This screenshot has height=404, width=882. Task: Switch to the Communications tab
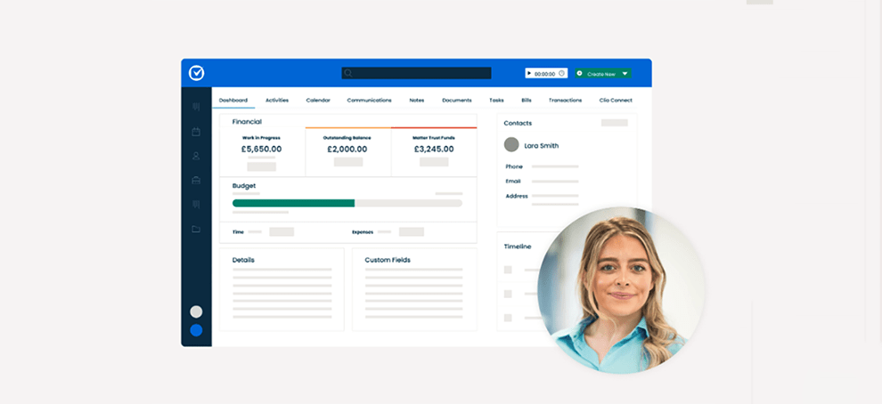[369, 100]
